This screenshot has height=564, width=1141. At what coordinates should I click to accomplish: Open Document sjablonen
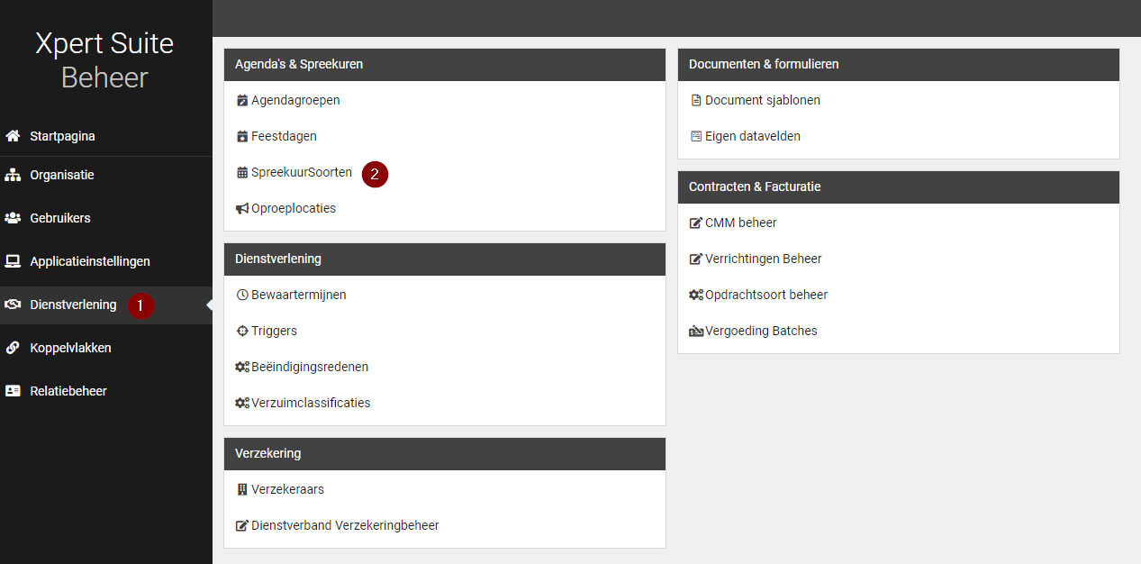tap(762, 100)
